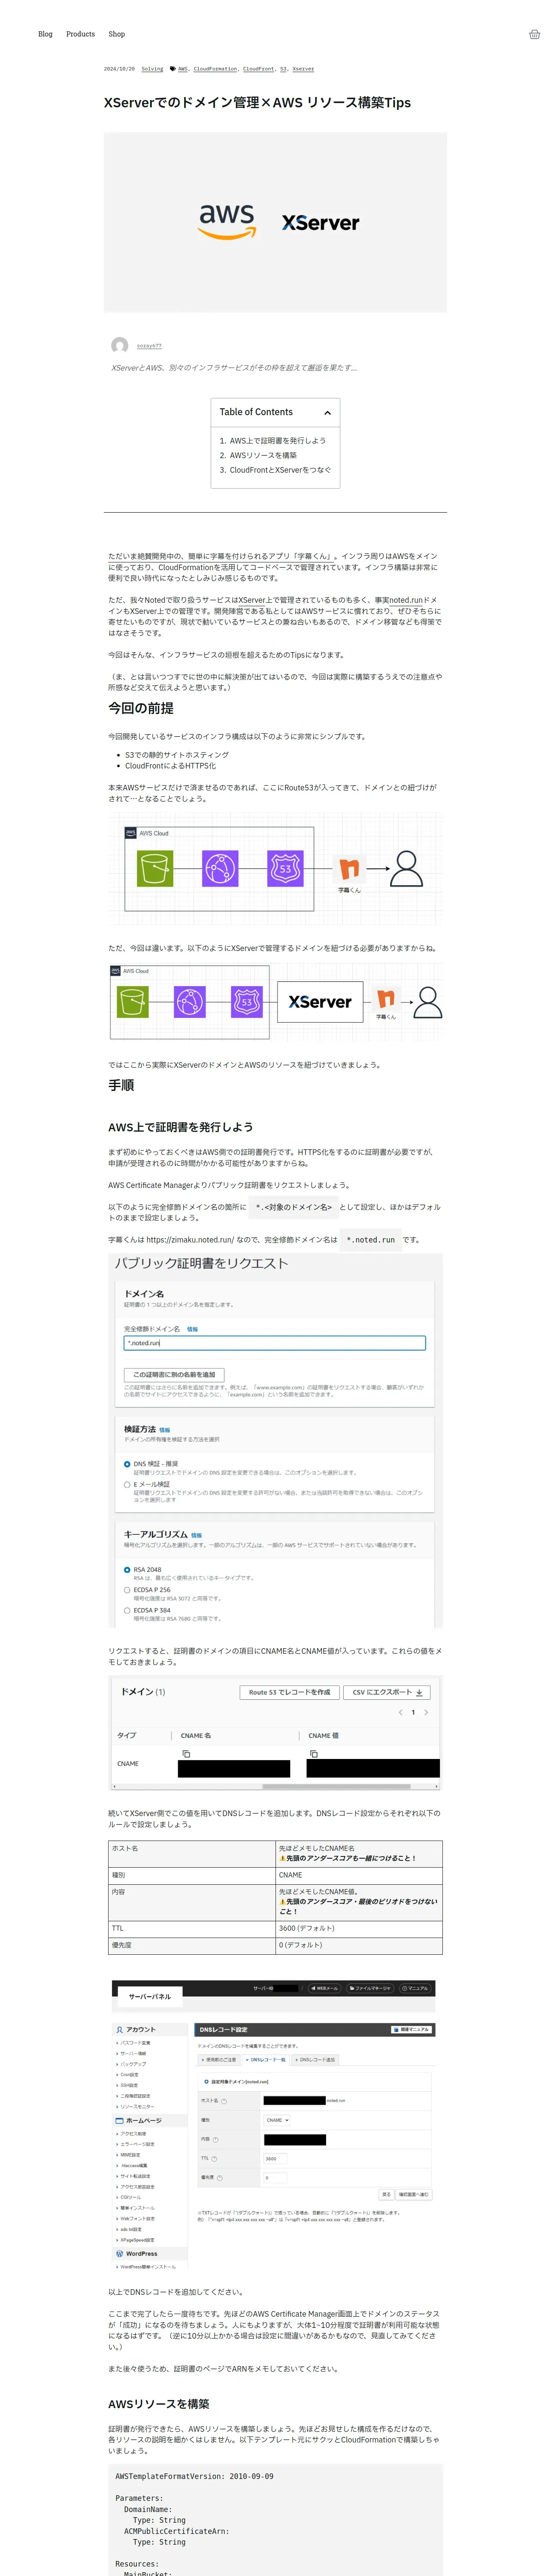Click WEBメール button in server panel
This screenshot has width=551, height=2576.
[324, 1989]
